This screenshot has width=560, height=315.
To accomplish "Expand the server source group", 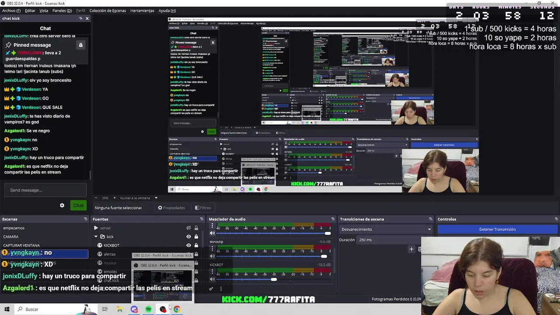I will (x=96, y=228).
